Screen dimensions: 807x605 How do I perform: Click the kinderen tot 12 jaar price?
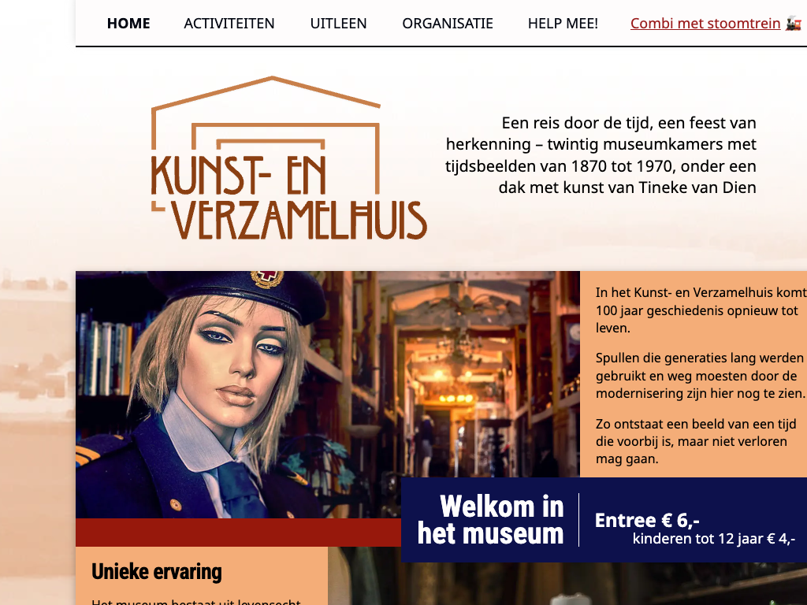point(714,539)
